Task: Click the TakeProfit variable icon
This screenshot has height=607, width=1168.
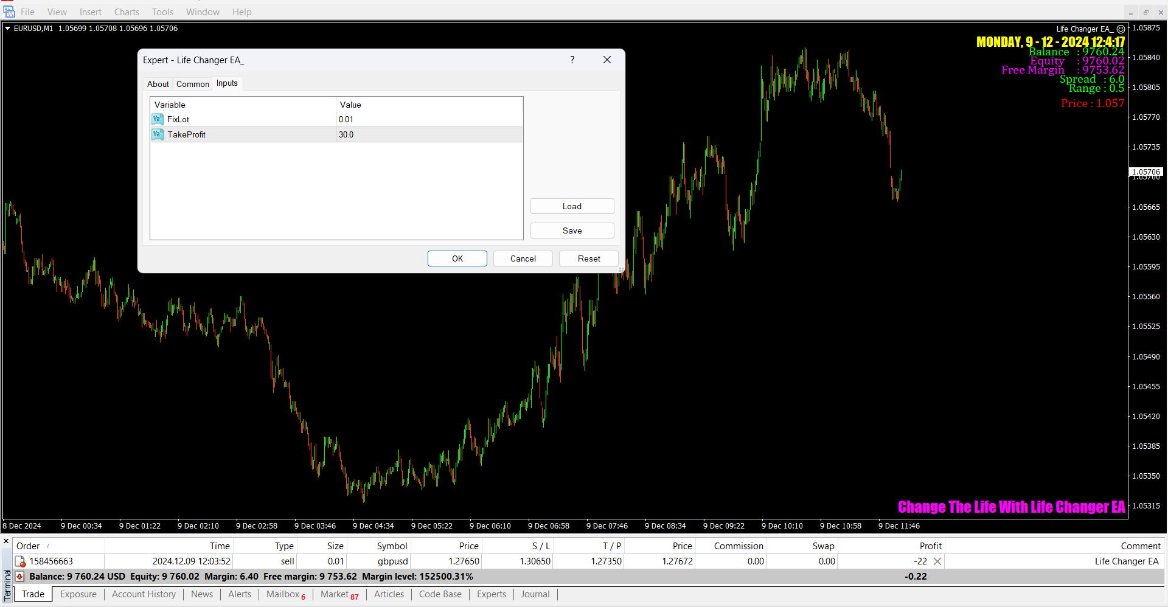Action: (158, 134)
